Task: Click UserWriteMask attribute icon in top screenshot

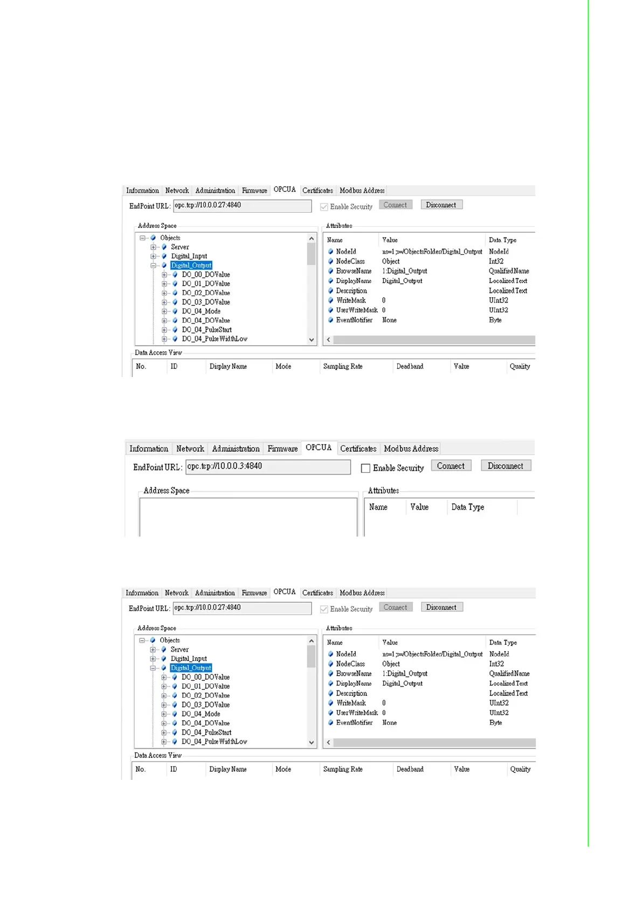Action: (330, 310)
